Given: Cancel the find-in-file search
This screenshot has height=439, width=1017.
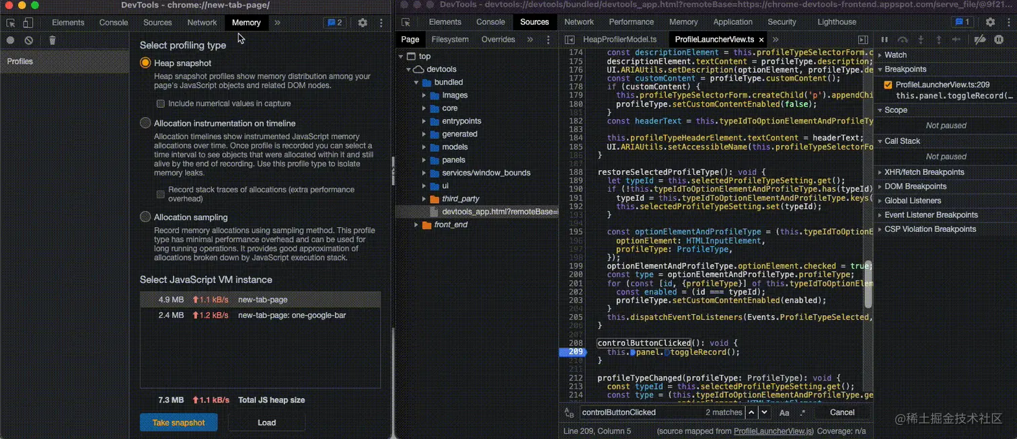Looking at the screenshot, I should [842, 412].
